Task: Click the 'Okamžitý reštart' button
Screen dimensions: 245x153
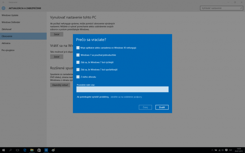Action: click(x=60, y=85)
